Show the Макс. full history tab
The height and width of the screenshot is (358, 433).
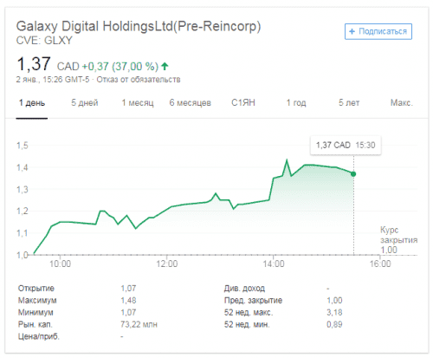coord(402,102)
